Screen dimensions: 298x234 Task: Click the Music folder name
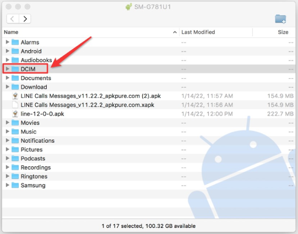pyautogui.click(x=29, y=132)
